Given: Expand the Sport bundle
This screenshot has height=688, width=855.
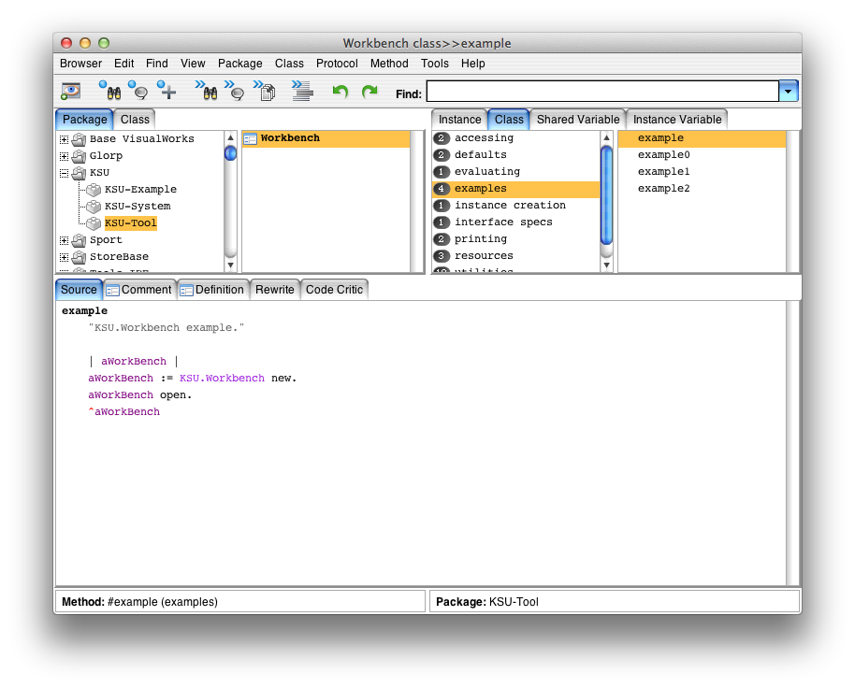Looking at the screenshot, I should (64, 240).
